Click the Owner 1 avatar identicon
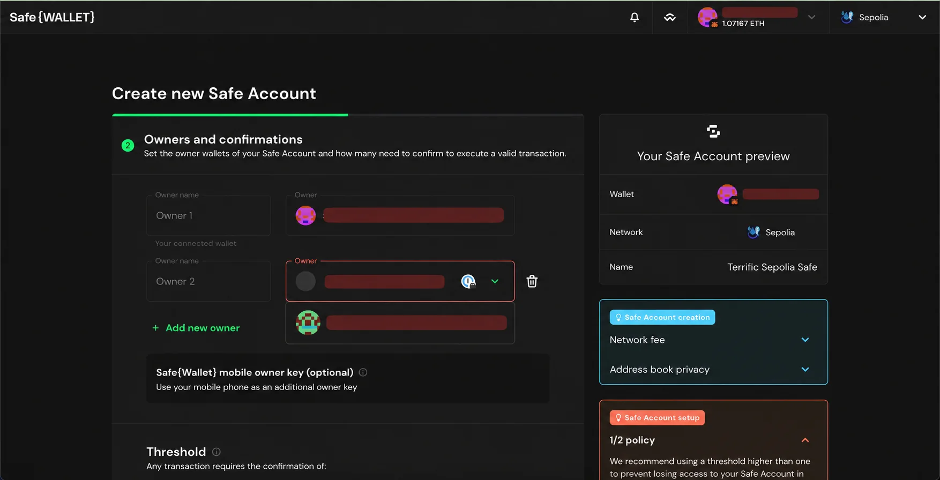The image size is (940, 480). (x=305, y=215)
